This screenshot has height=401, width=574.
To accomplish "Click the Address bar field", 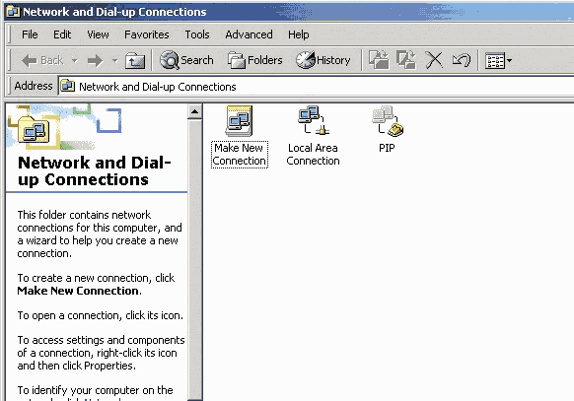I will [x=317, y=87].
